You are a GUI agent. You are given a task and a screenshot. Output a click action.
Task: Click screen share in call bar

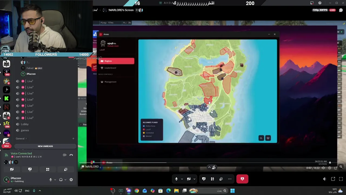[204, 179]
